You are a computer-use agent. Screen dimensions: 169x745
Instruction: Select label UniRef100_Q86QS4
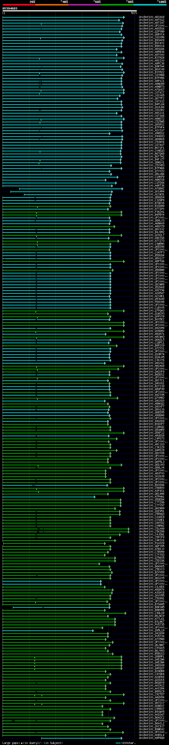click(x=152, y=197)
